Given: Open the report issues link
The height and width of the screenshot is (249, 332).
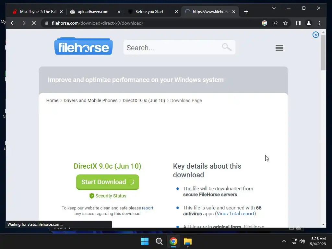Looking at the screenshot, I should 148,208.
